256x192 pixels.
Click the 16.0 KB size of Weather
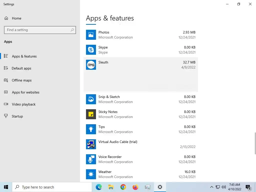coord(190,172)
